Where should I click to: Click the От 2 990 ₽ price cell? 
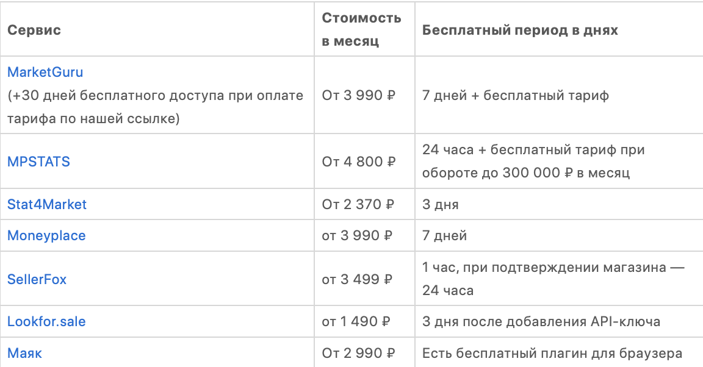(359, 353)
